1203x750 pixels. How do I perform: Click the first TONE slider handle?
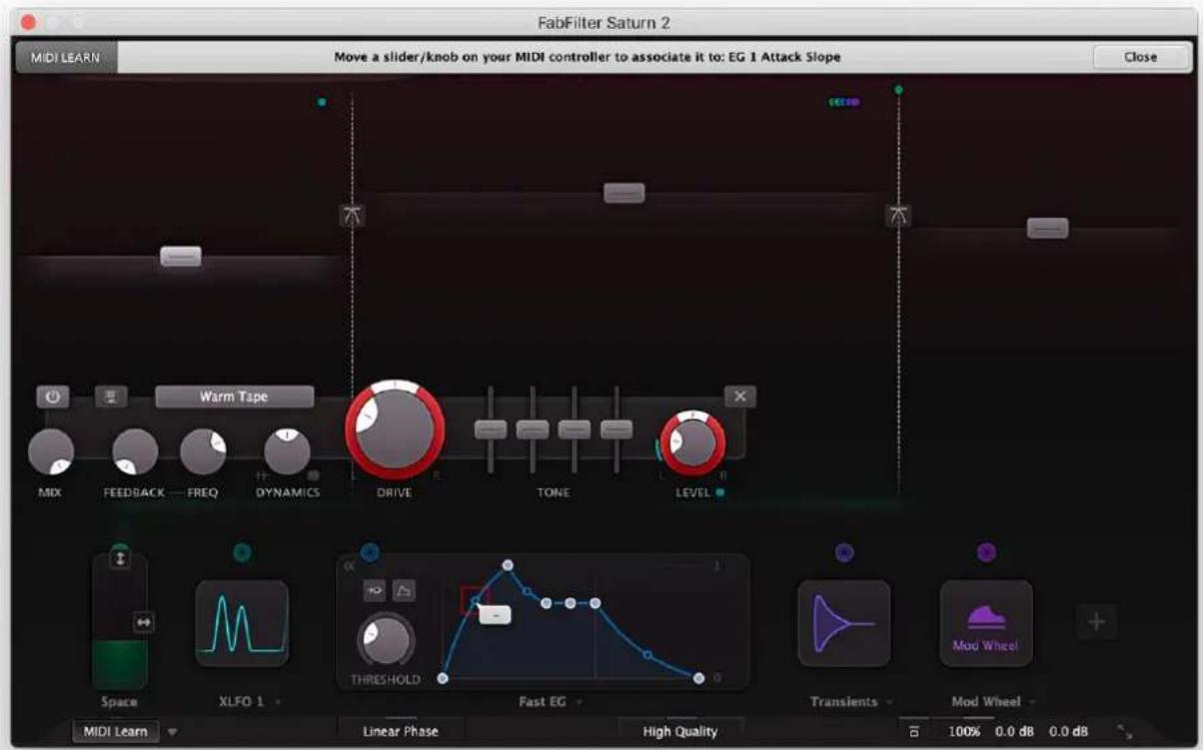491,429
